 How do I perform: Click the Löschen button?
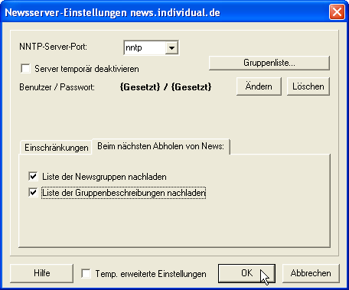[308, 86]
